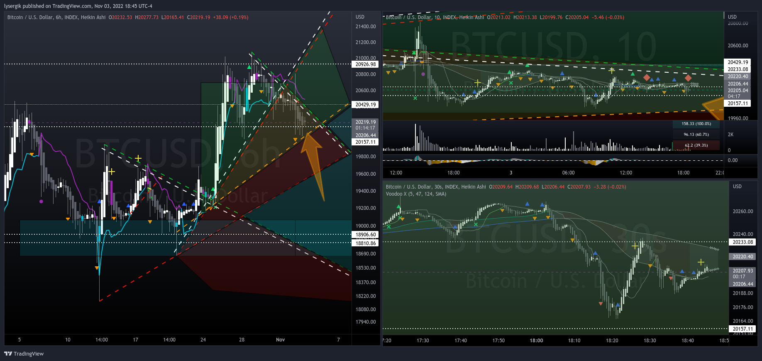Viewport: 762px width, 361px height.
Task: Click the Voodoo X (5, 47, 124, SMA) indicator label
Action: (x=416, y=194)
